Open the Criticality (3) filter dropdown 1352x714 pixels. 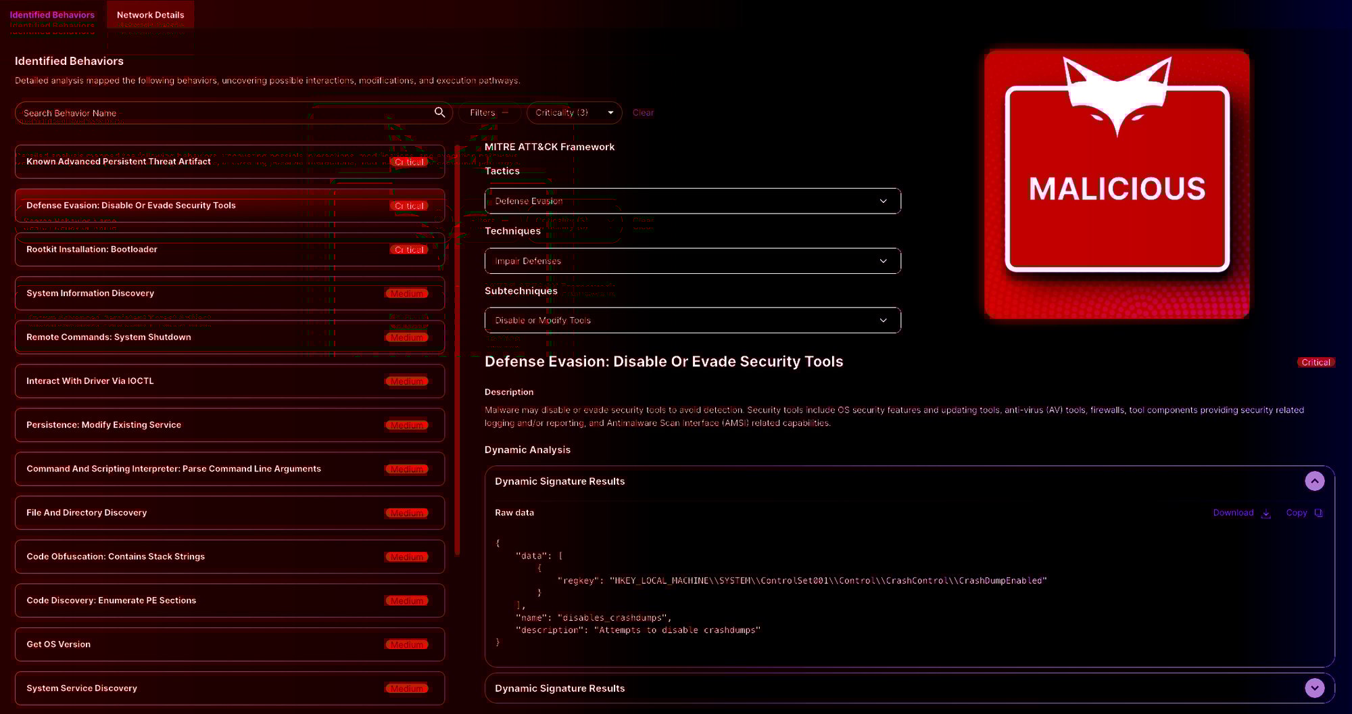click(572, 113)
